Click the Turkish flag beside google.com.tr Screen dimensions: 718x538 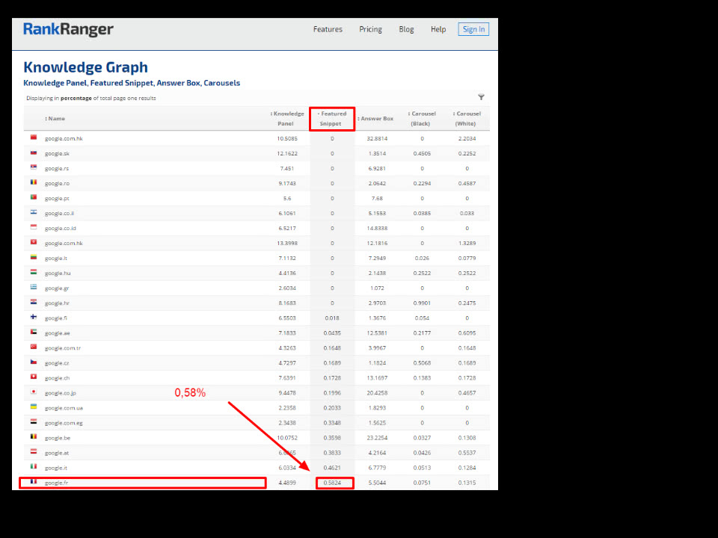(x=34, y=347)
